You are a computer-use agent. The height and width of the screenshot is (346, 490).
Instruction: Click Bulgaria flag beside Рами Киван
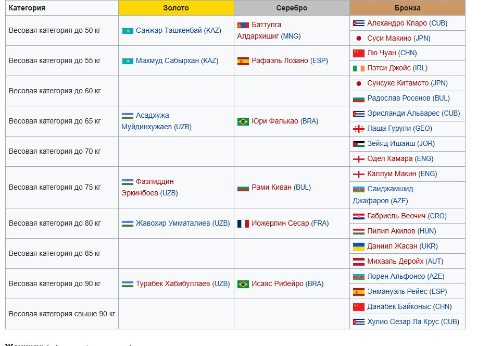tap(243, 188)
